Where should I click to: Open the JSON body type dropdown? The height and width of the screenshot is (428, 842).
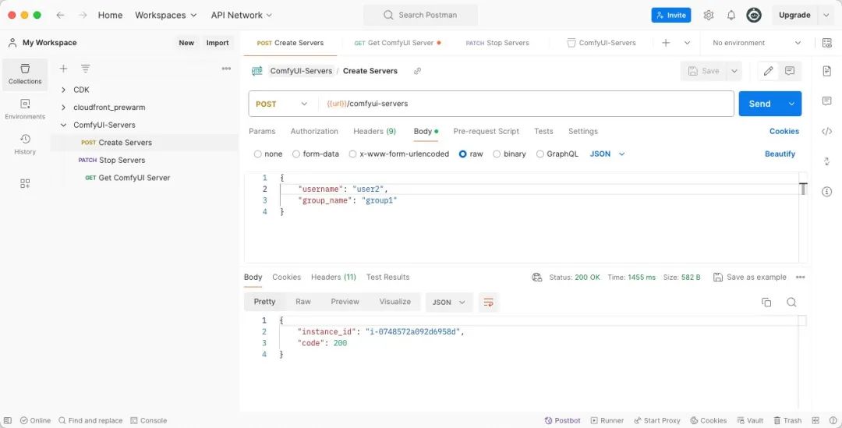607,154
